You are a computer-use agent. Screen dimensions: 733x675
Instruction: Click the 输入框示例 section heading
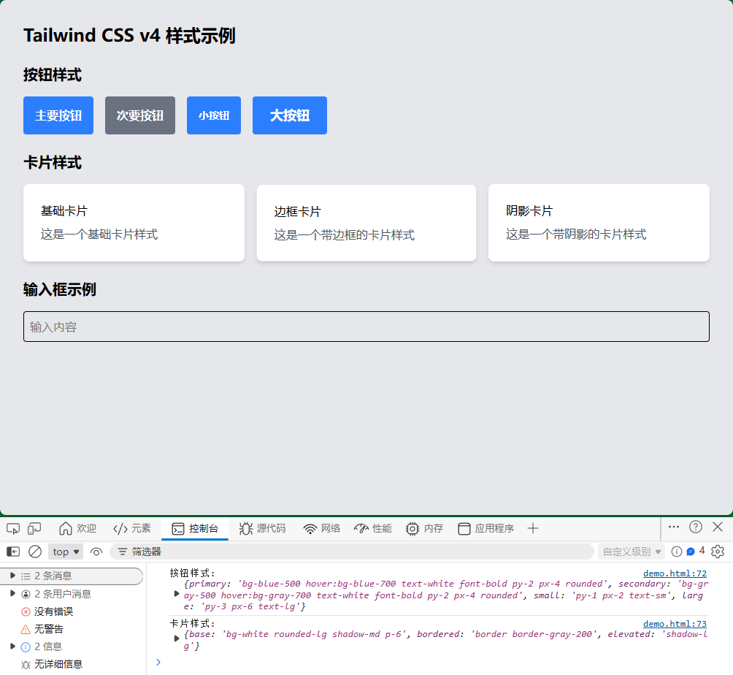tap(60, 289)
